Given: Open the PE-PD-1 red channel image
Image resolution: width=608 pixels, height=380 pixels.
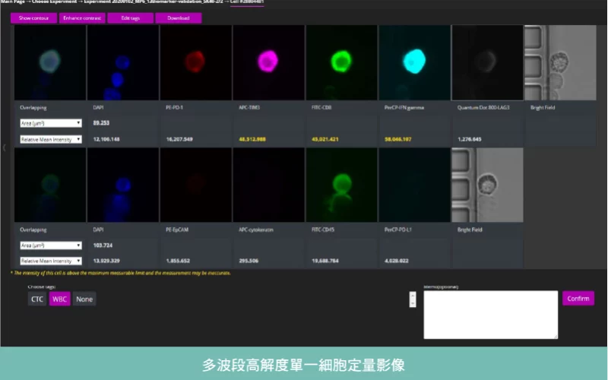Looking at the screenshot, I should [196, 63].
